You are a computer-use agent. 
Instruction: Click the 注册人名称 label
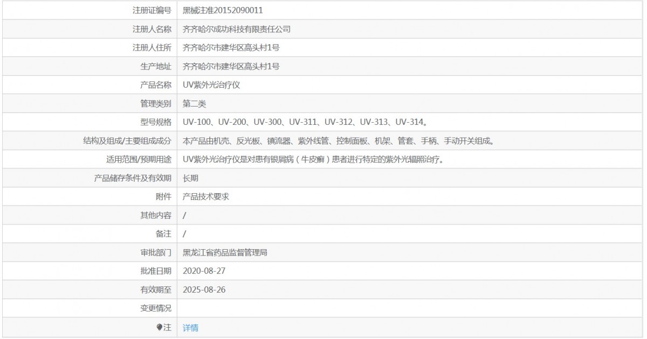152,29
